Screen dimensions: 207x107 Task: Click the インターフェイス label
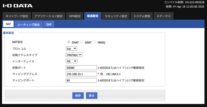pyautogui.click(x=23, y=61)
